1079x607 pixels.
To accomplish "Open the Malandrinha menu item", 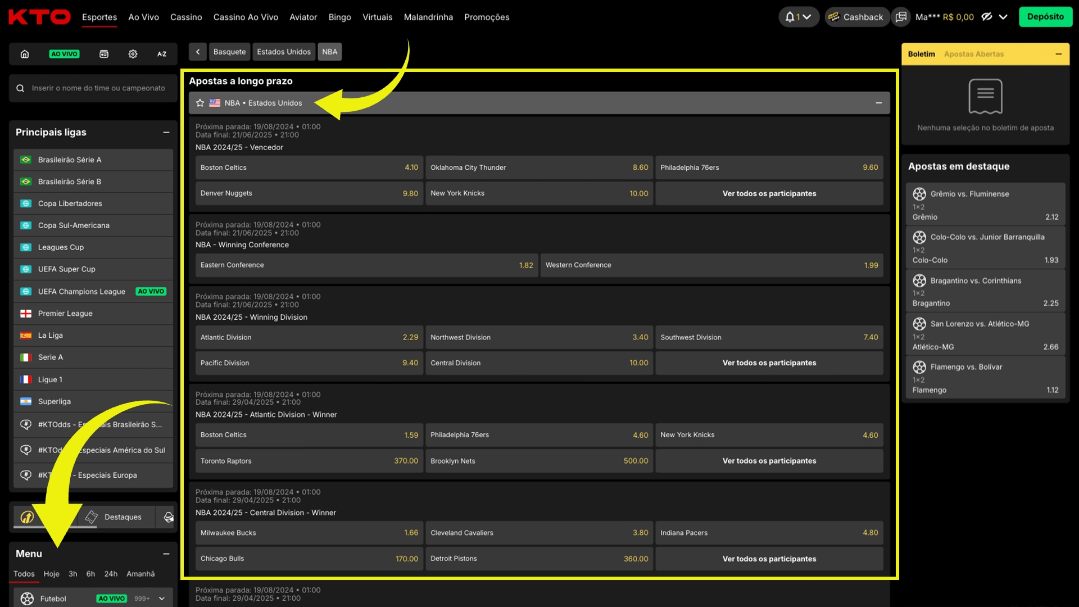I will tap(428, 17).
